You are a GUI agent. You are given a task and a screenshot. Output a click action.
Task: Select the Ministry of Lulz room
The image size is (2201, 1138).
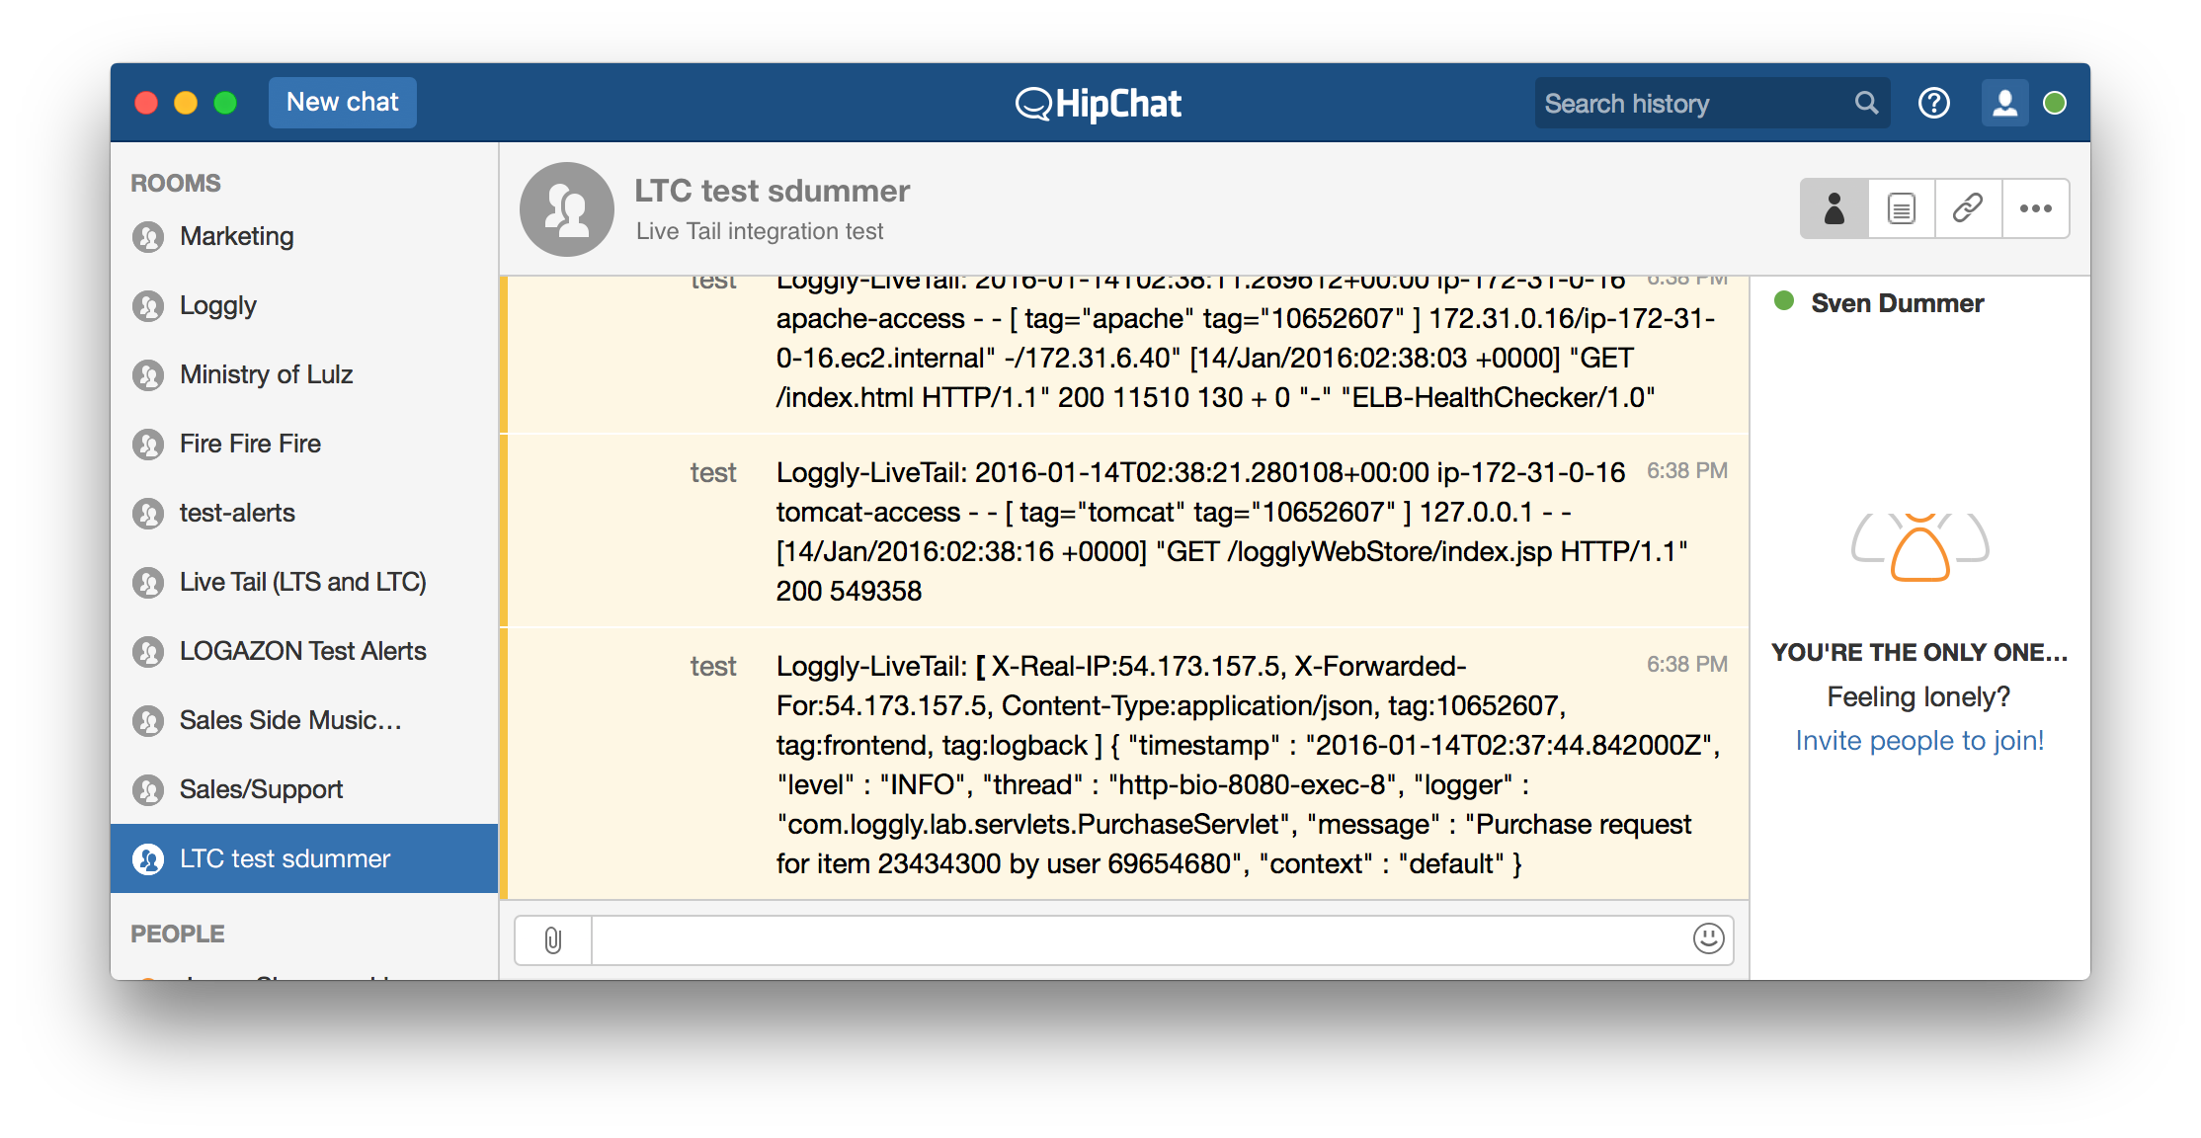[x=266, y=374]
